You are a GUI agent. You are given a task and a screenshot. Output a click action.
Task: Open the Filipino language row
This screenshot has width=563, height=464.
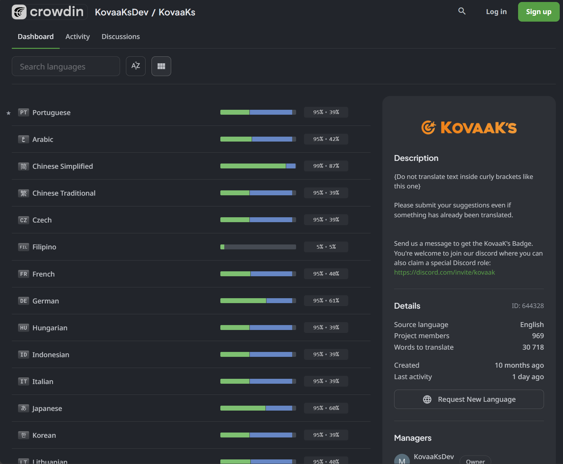(x=44, y=247)
